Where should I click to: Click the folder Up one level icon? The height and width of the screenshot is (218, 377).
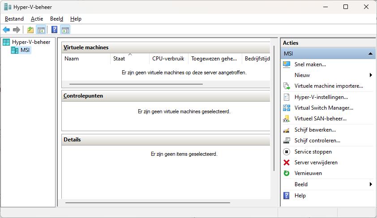tap(30, 30)
